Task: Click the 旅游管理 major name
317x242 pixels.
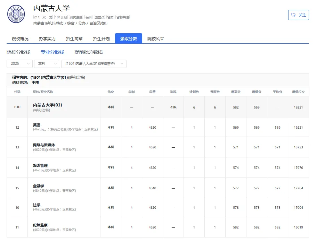Action: 40,165
